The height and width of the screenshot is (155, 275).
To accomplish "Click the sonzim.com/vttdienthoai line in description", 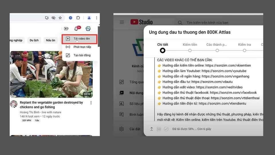I will [209, 98].
